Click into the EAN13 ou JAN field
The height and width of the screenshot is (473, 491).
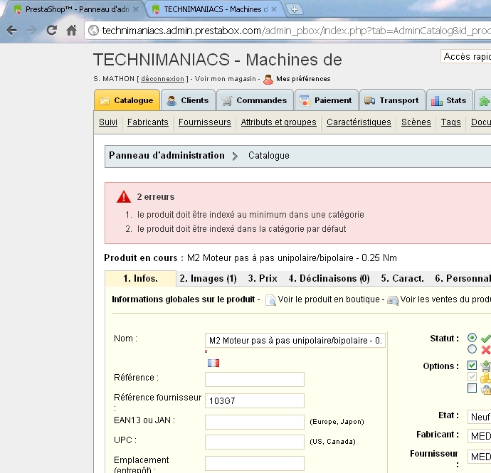click(x=255, y=422)
